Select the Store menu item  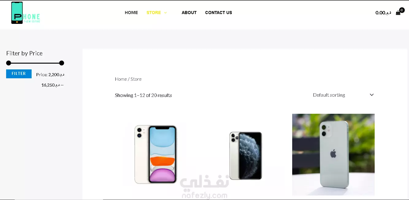[x=154, y=13]
